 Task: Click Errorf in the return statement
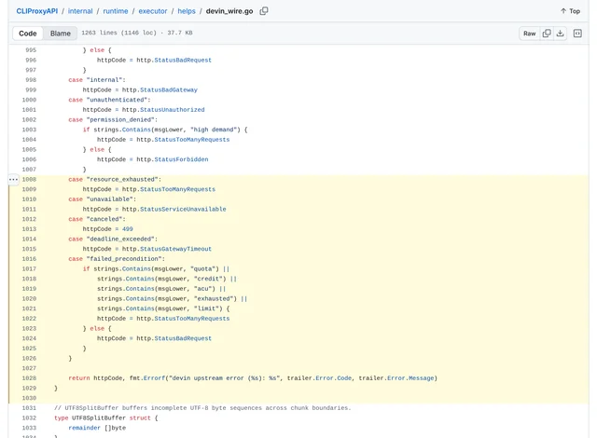click(155, 378)
